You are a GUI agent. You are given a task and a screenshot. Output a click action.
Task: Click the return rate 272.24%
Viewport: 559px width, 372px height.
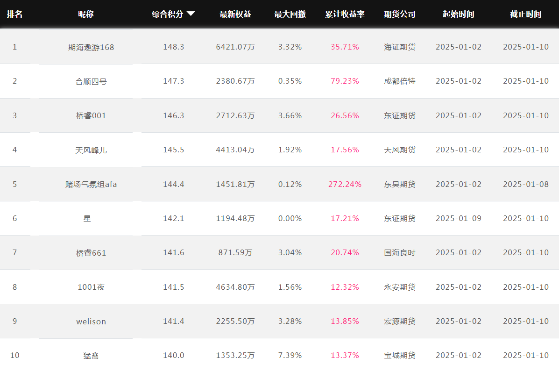345,185
